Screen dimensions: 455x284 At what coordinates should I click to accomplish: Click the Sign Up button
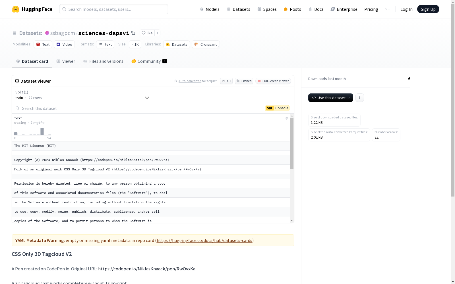click(428, 9)
